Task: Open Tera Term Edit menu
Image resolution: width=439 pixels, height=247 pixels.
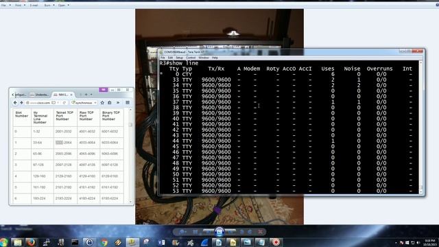Action: (x=170, y=58)
